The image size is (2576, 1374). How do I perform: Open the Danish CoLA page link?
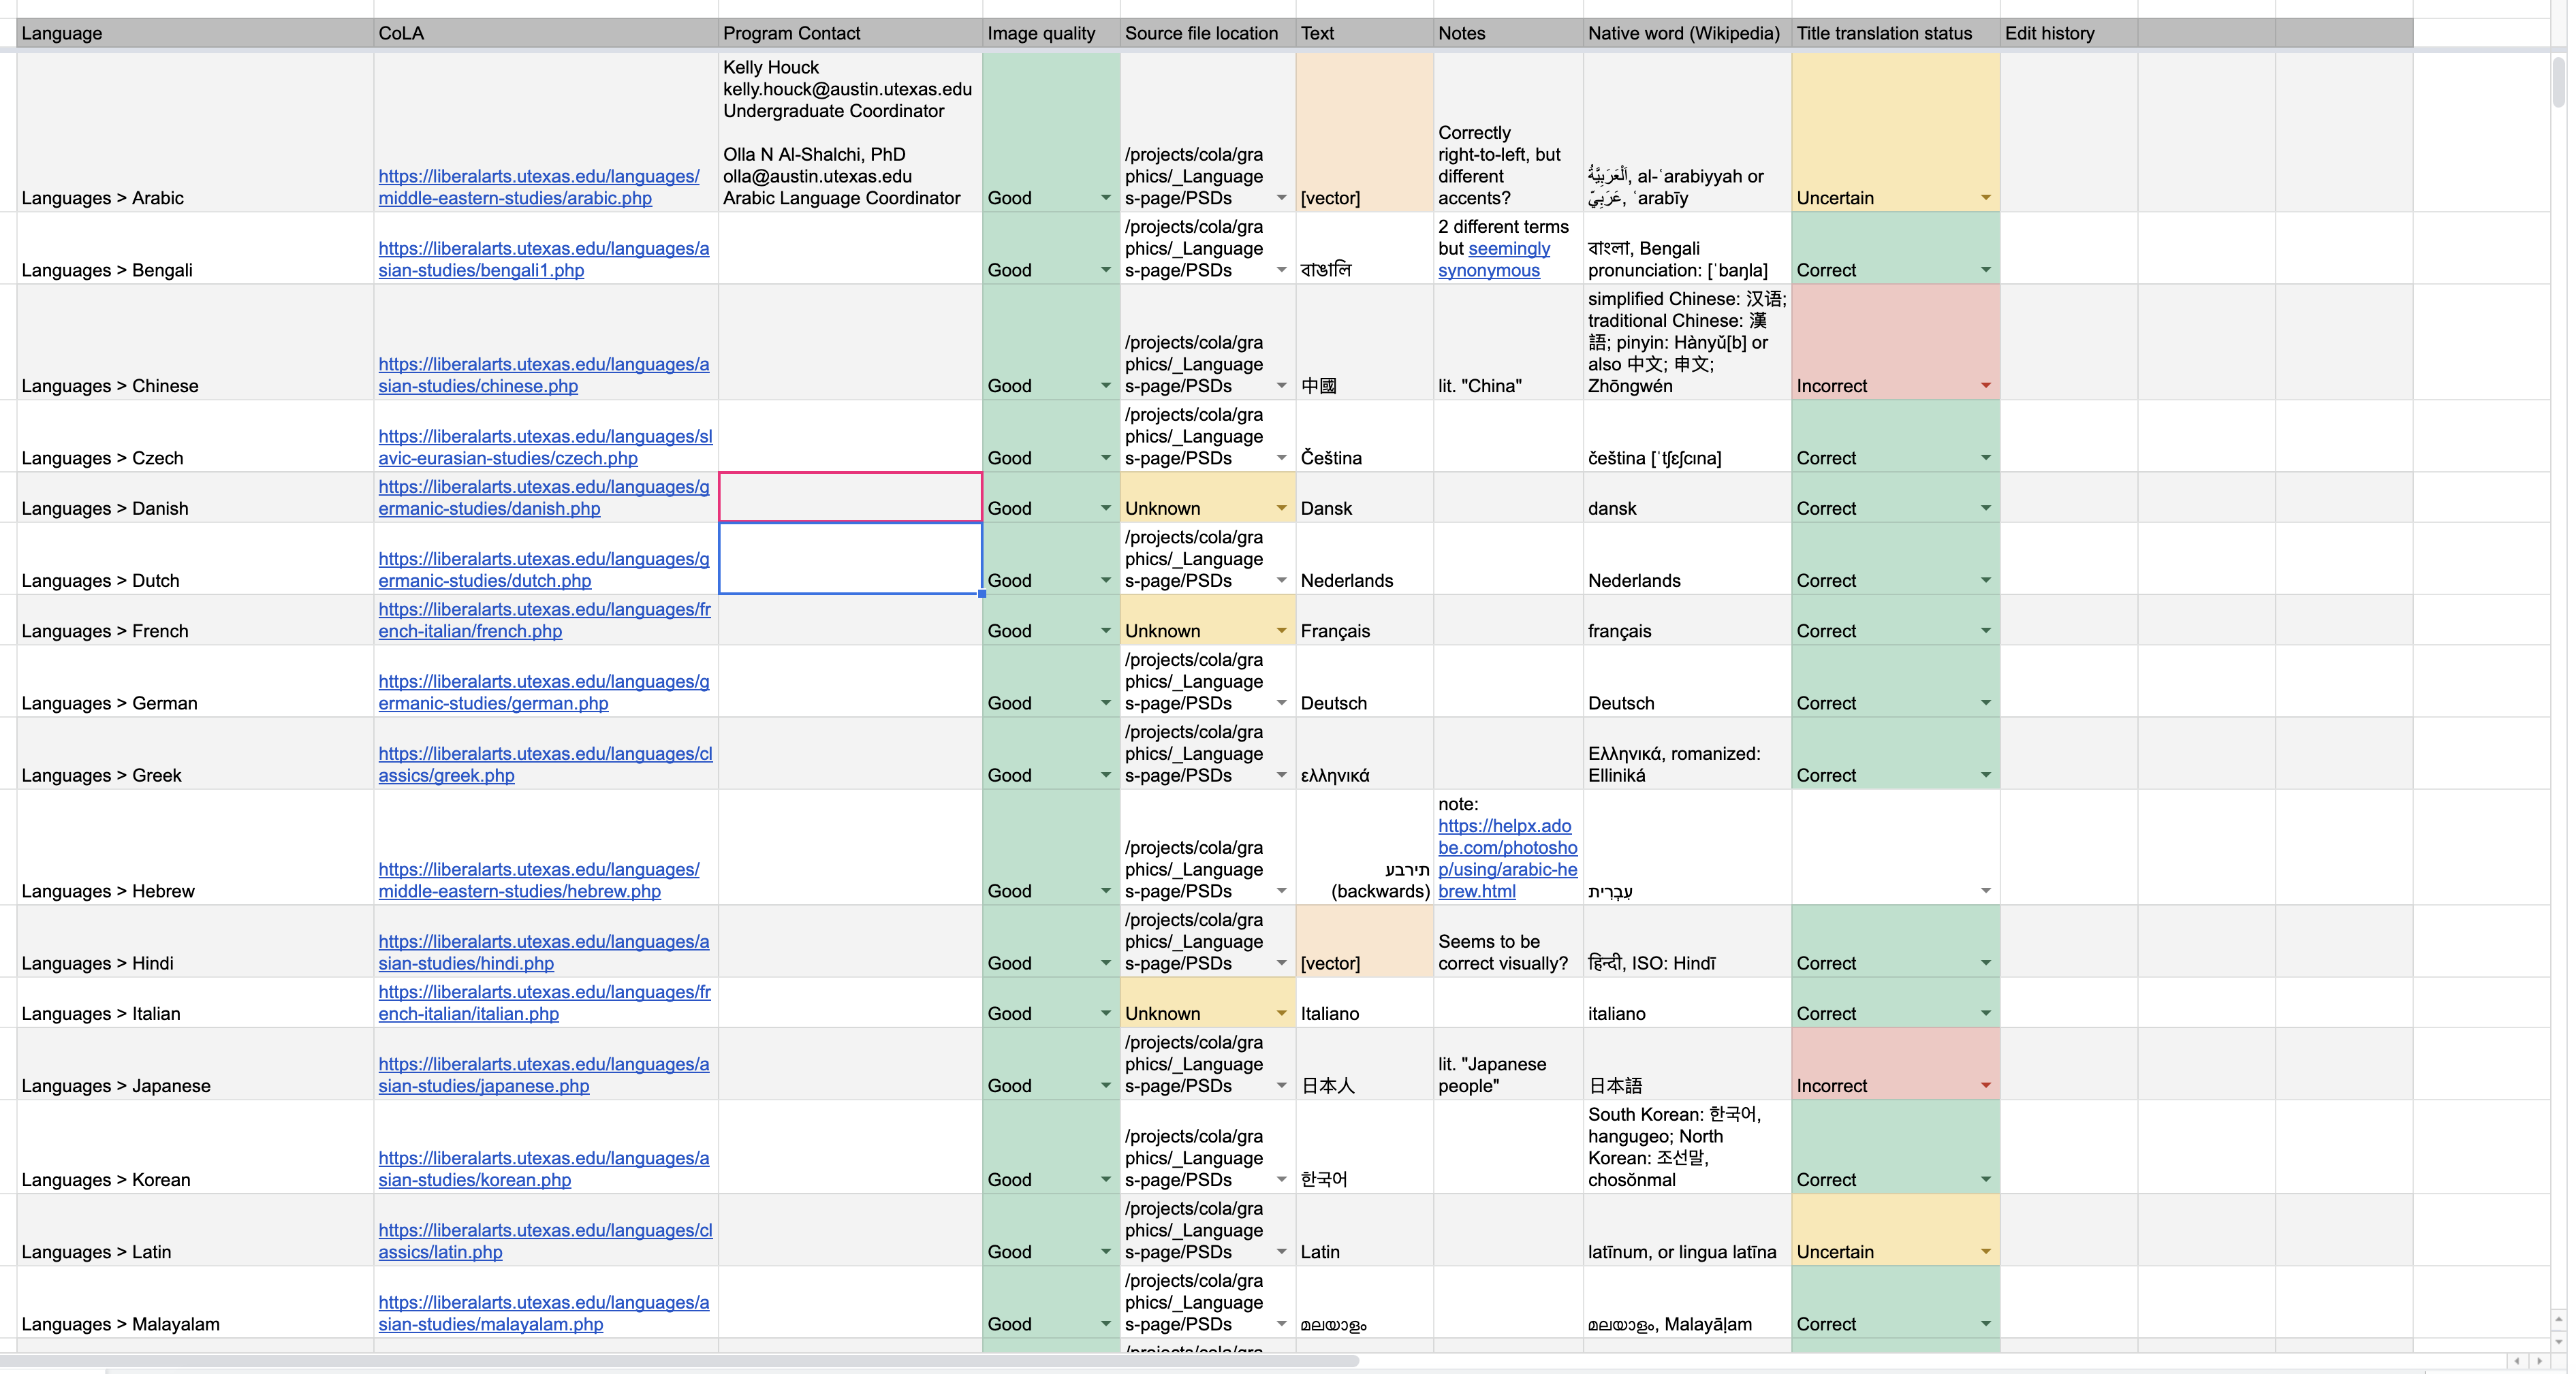pos(543,498)
